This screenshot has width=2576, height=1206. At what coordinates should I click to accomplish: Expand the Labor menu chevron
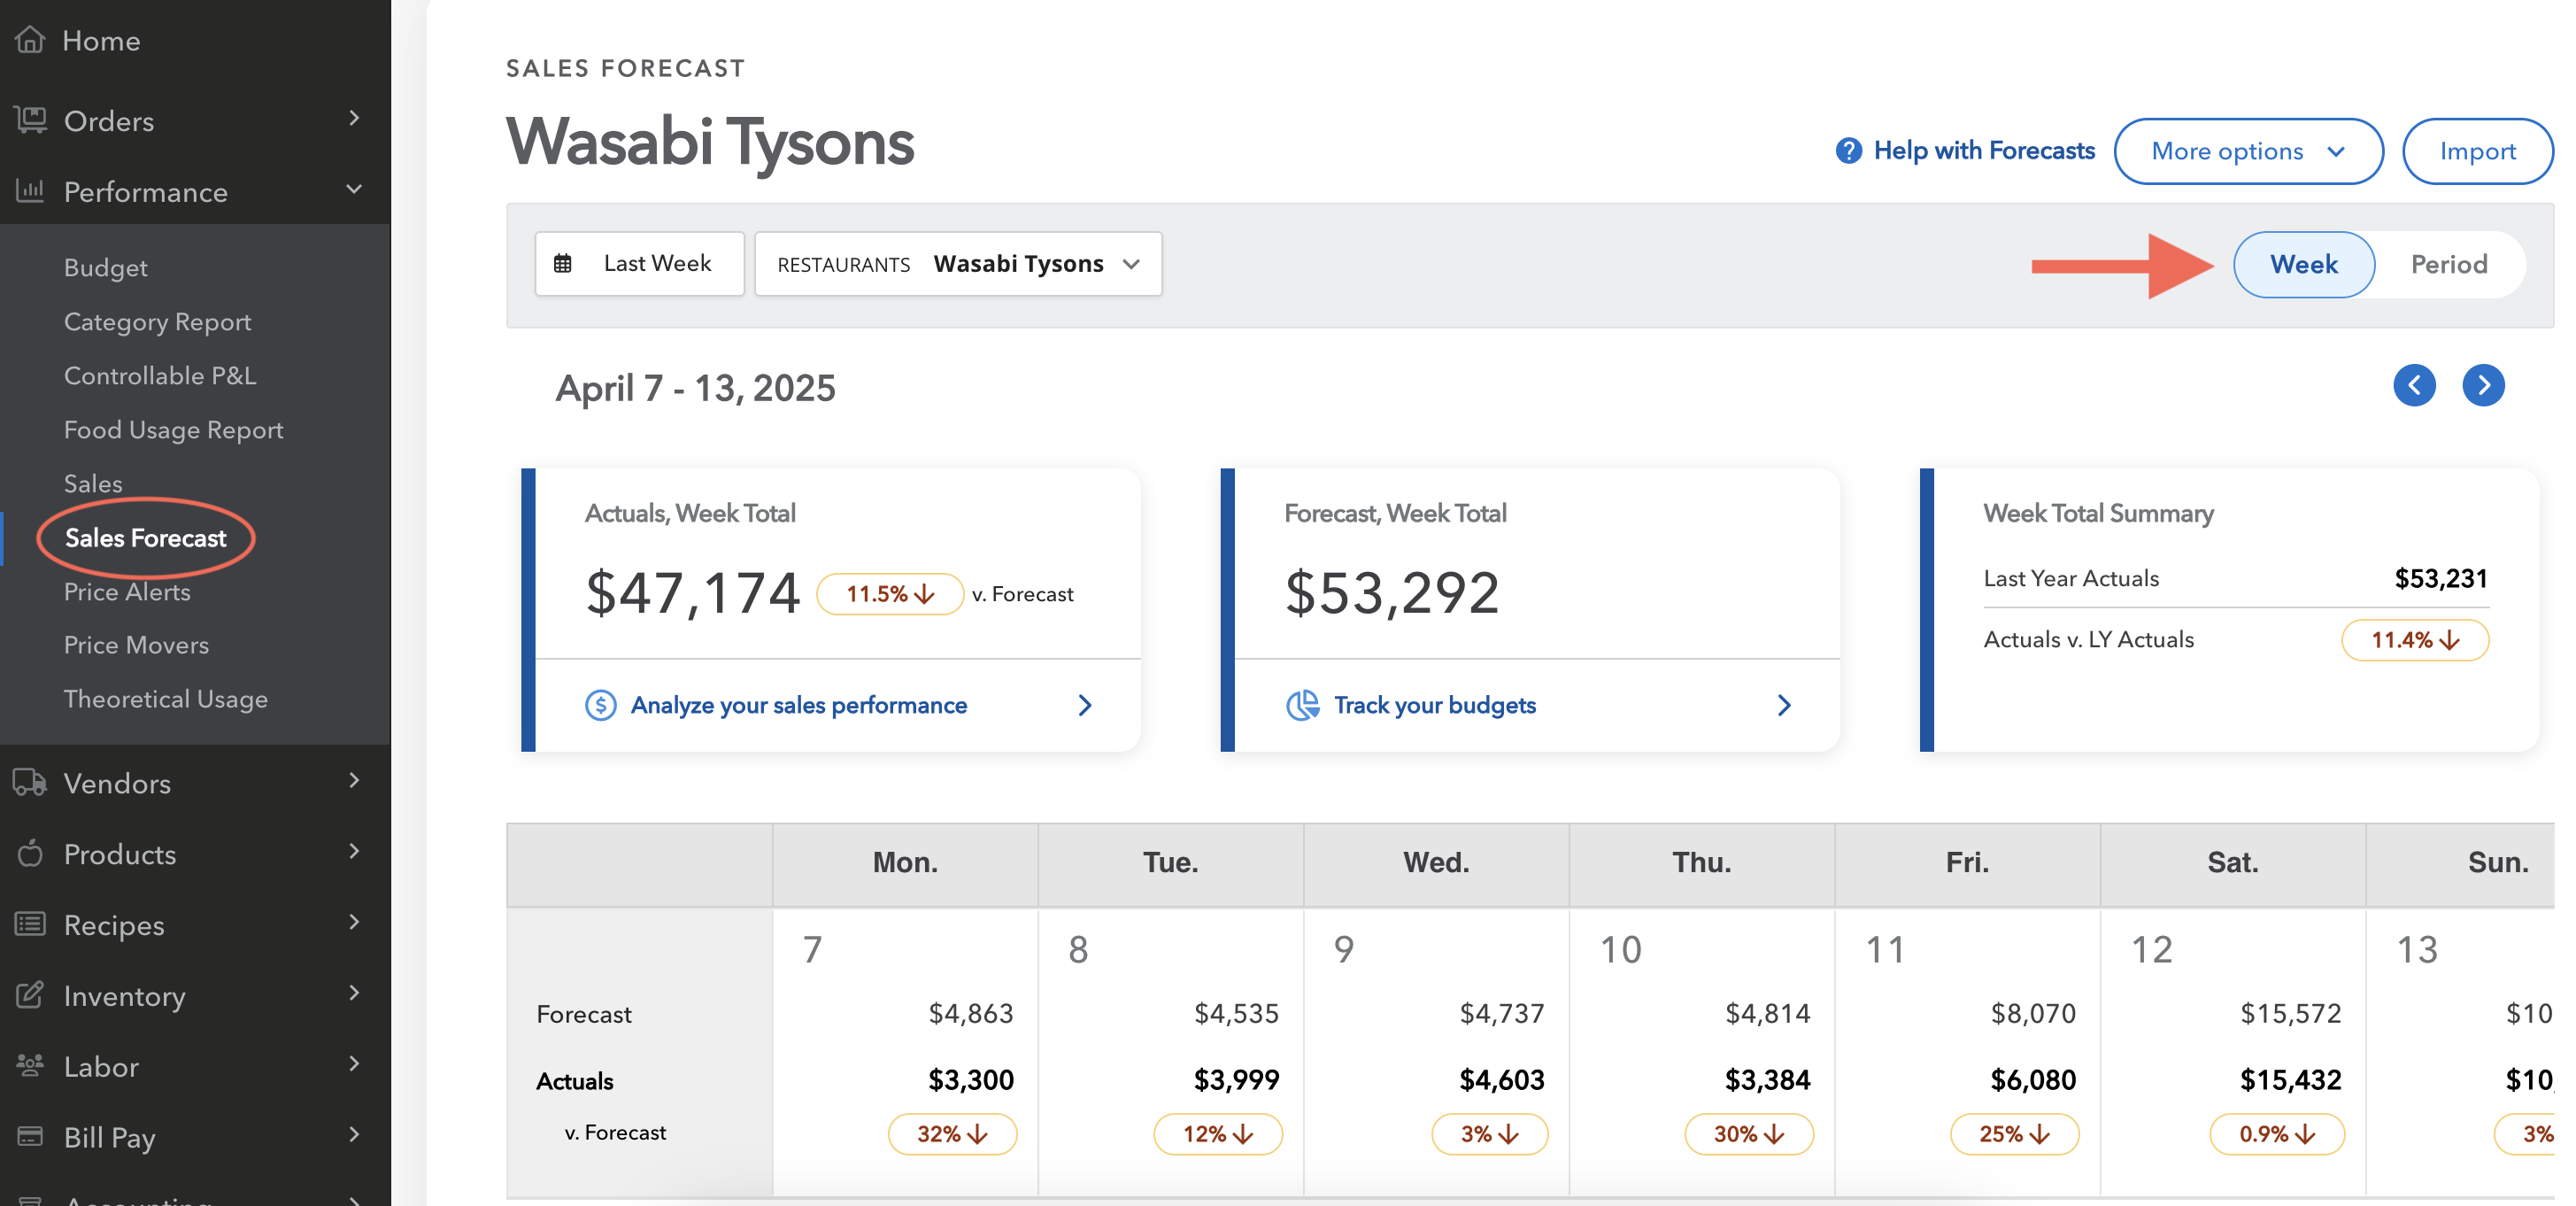click(354, 1065)
